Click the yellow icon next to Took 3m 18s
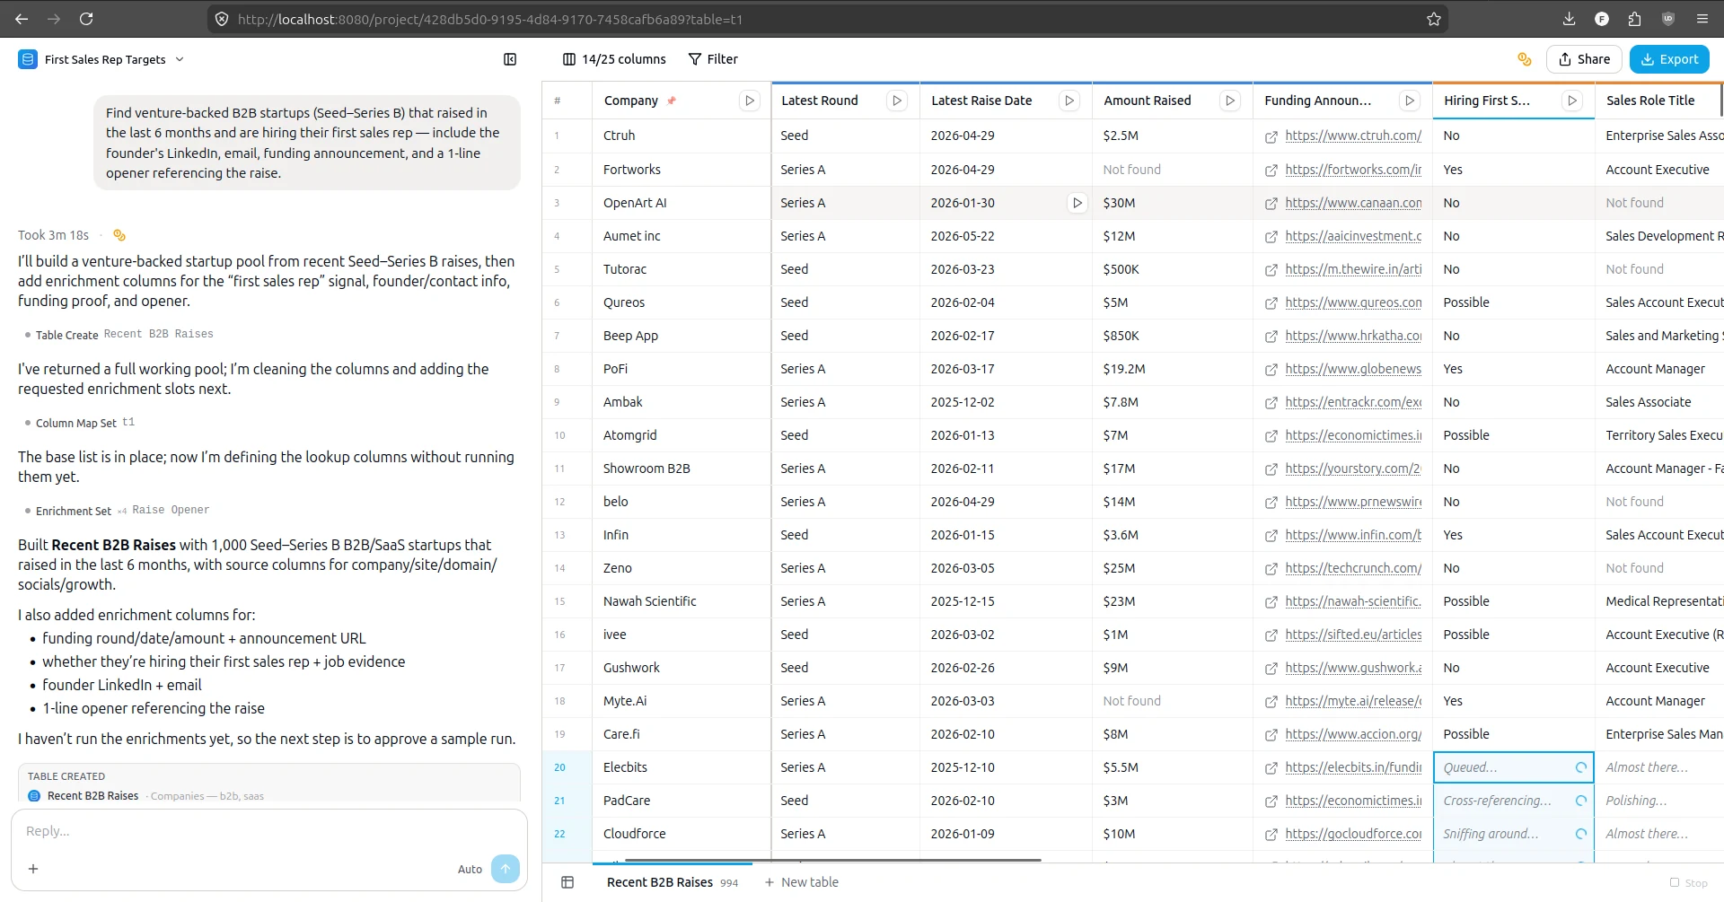The image size is (1724, 902). point(119,235)
